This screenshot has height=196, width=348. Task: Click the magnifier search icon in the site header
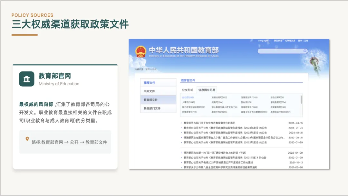[x=305, y=51]
